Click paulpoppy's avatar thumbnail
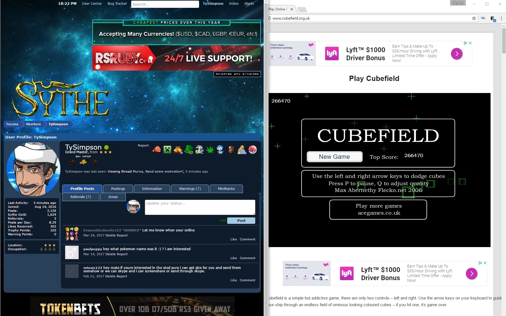The width and height of the screenshot is (506, 316). point(72,252)
